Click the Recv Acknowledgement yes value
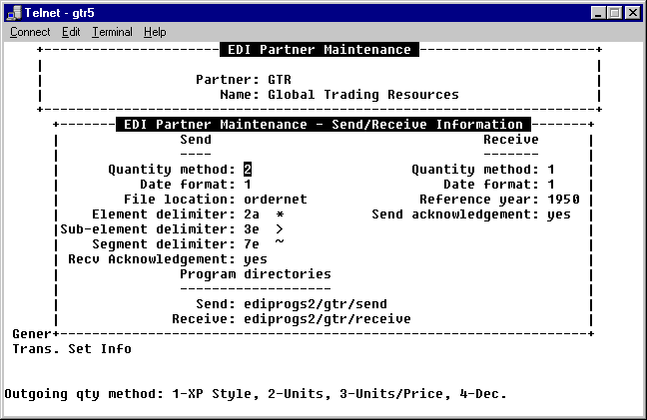Viewport: 647px width, 420px height. pyautogui.click(x=256, y=259)
